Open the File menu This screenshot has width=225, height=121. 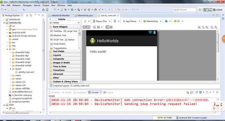coord(3,5)
